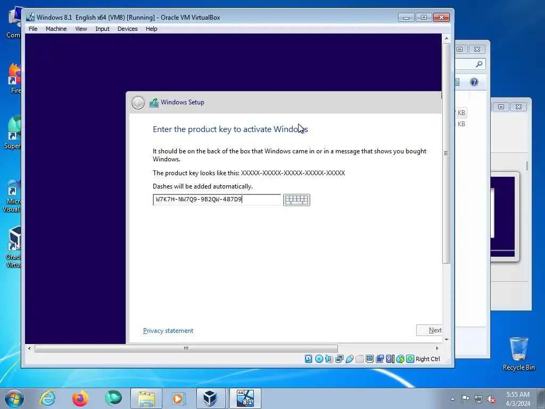Click the recording status icon
Image resolution: width=545 pixels, height=409 pixels.
pyautogui.click(x=379, y=358)
